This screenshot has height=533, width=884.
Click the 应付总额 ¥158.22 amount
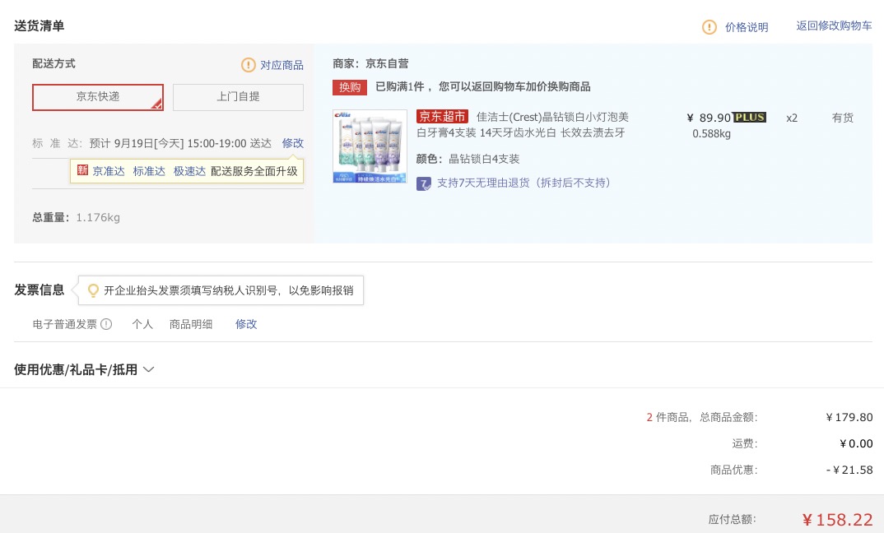click(837, 520)
